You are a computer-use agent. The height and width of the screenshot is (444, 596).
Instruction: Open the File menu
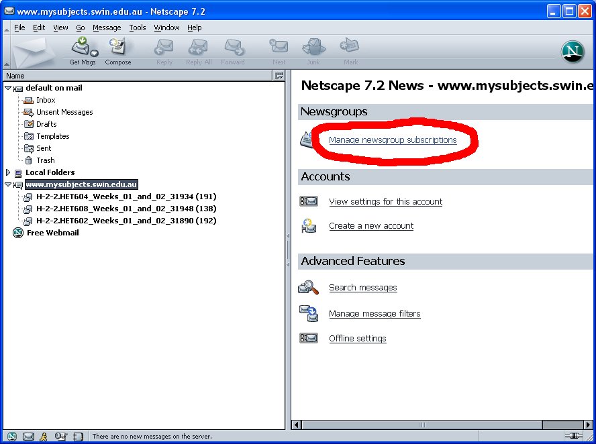19,27
